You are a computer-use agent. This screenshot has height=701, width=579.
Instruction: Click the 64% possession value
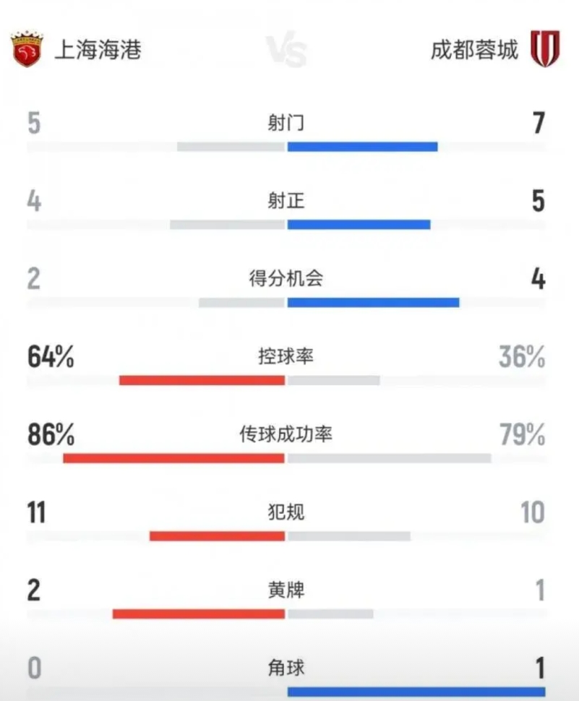(51, 357)
